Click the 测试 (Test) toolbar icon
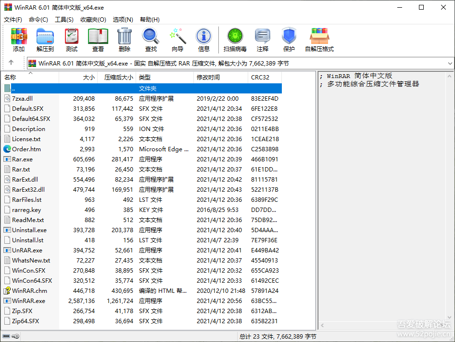The height and width of the screenshot is (342, 455). point(72,37)
